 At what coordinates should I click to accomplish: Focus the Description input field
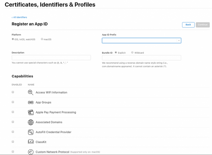[51, 58]
